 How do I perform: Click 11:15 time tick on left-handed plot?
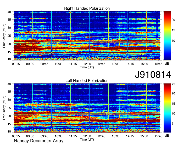73,136
